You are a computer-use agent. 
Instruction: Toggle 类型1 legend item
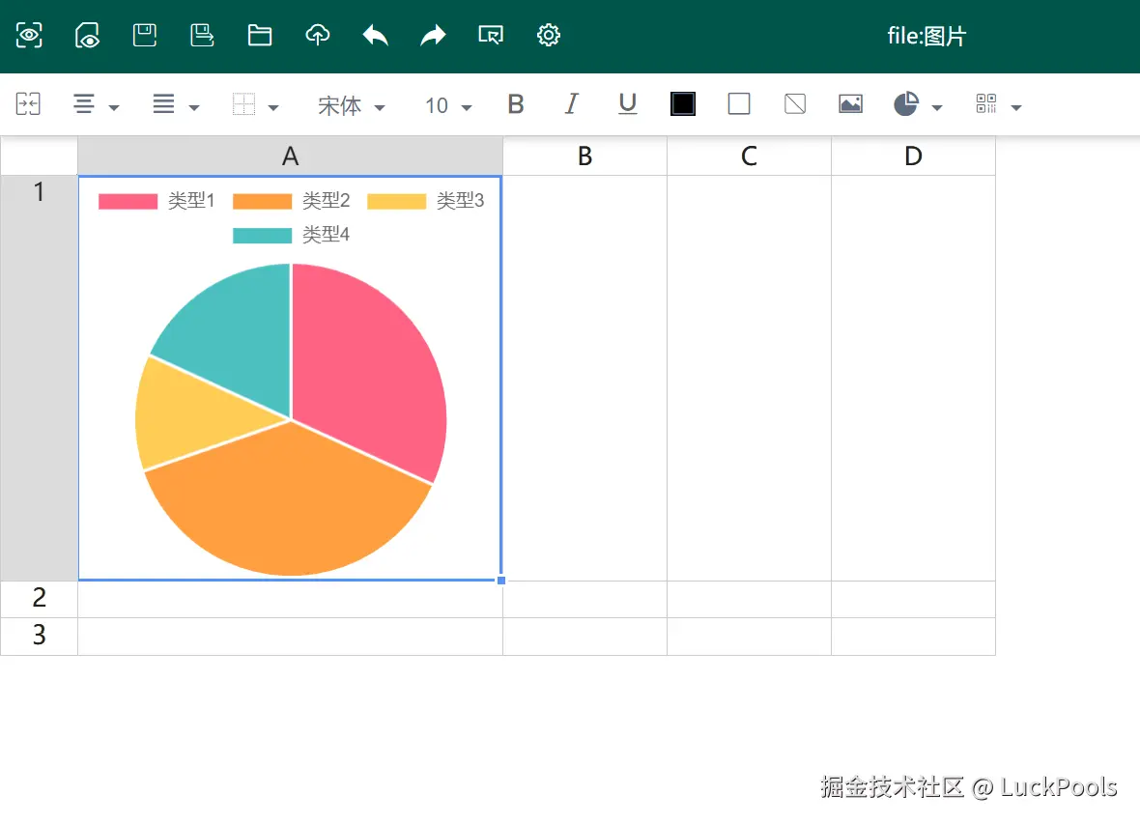point(157,201)
